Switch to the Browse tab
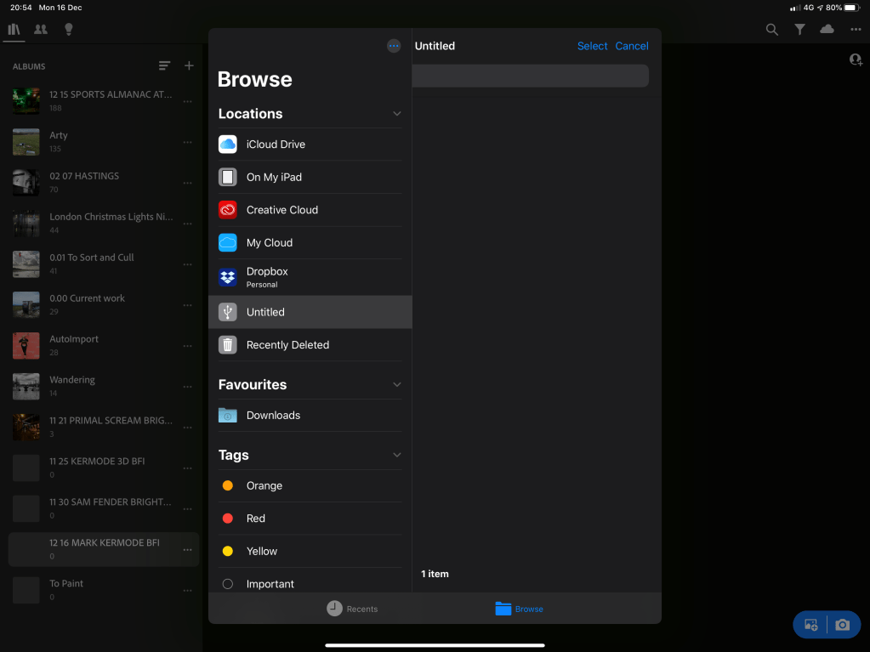Image resolution: width=870 pixels, height=652 pixels. pyautogui.click(x=519, y=609)
